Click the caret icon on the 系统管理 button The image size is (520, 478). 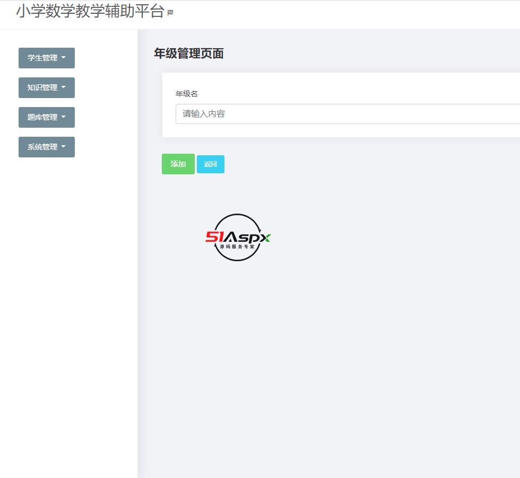tap(64, 147)
